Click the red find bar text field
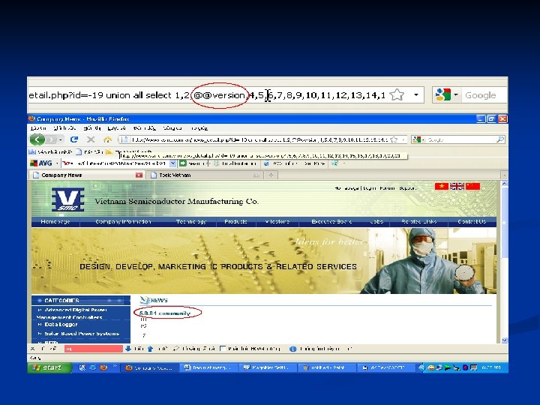 pyautogui.click(x=93, y=349)
